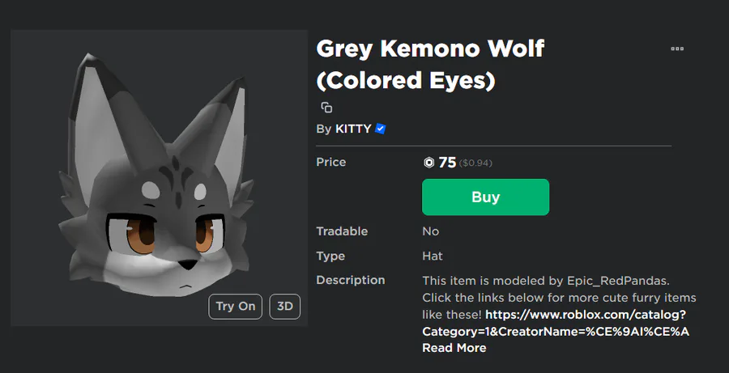Screen dimensions: 729x373
Task: Click the blue verified badge beside KITTY
Action: [381, 129]
